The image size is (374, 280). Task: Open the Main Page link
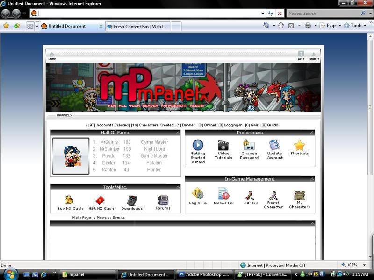point(81,217)
